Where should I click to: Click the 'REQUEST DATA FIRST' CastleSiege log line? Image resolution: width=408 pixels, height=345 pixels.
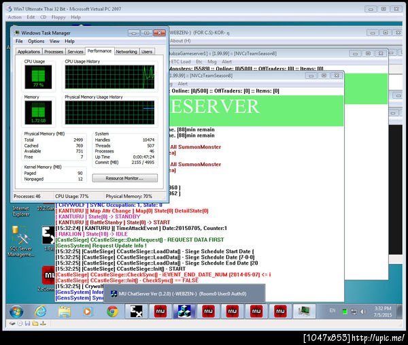pyautogui.click(x=139, y=240)
